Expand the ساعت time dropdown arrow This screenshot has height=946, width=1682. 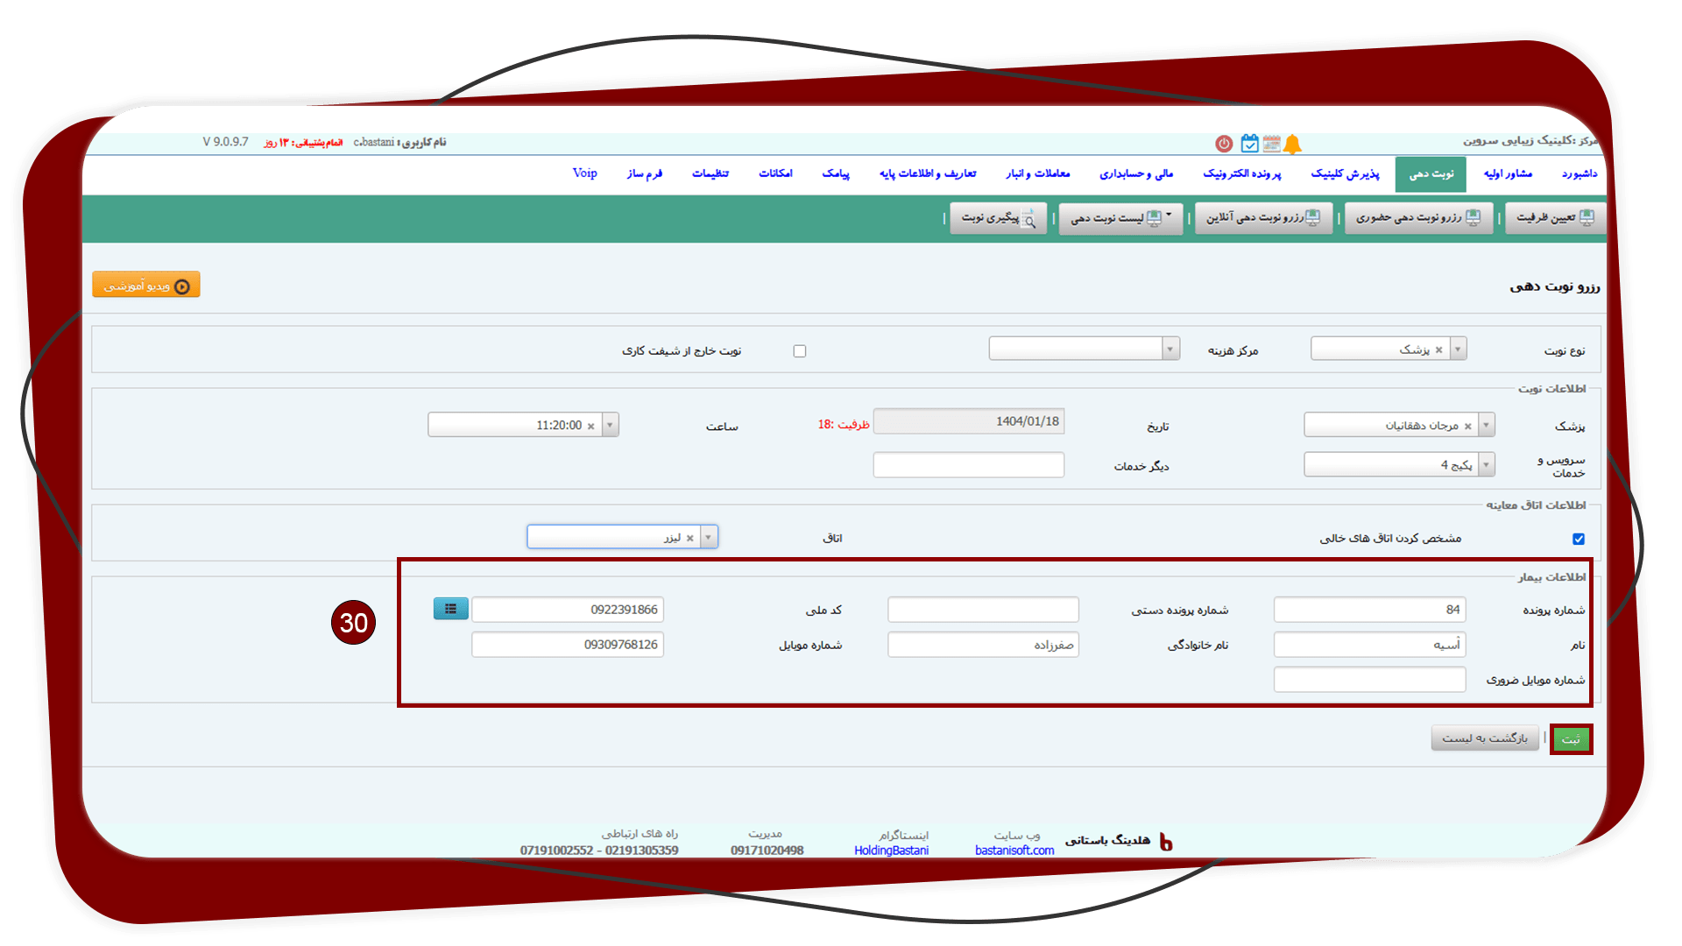pos(610,425)
